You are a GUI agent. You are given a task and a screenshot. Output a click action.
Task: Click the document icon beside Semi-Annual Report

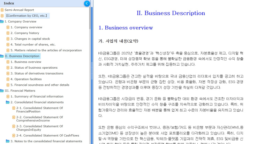(2, 10)
